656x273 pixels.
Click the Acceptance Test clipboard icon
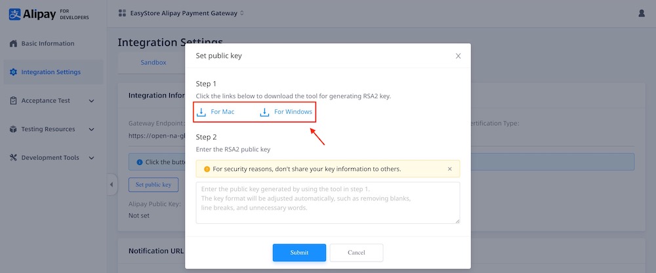pyautogui.click(x=12, y=101)
